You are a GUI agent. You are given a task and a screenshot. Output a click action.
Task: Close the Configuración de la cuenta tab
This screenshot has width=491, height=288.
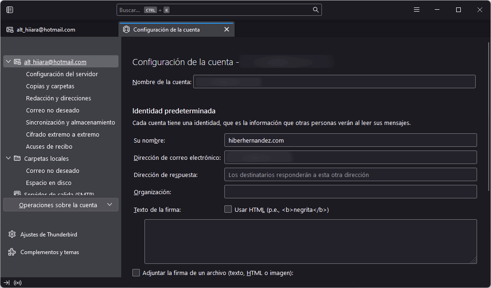click(227, 30)
